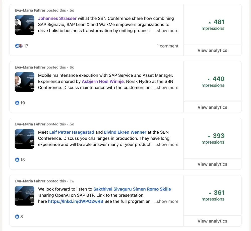Expand show more on mobile maintenance post
Image resolution: width=251 pixels, height=231 pixels.
coord(166,88)
